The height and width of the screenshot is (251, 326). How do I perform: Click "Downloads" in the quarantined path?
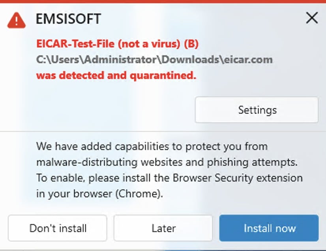[190, 60]
